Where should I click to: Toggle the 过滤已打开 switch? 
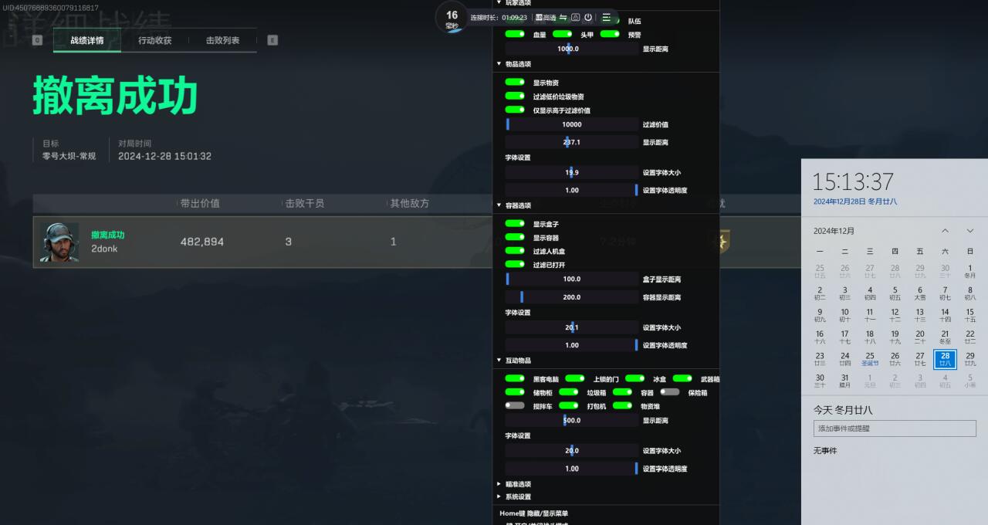point(515,265)
